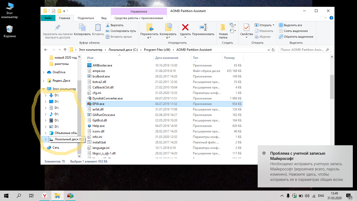357x201 pixels.
Task: Open the Корзина desktop icon
Action: pos(10,32)
